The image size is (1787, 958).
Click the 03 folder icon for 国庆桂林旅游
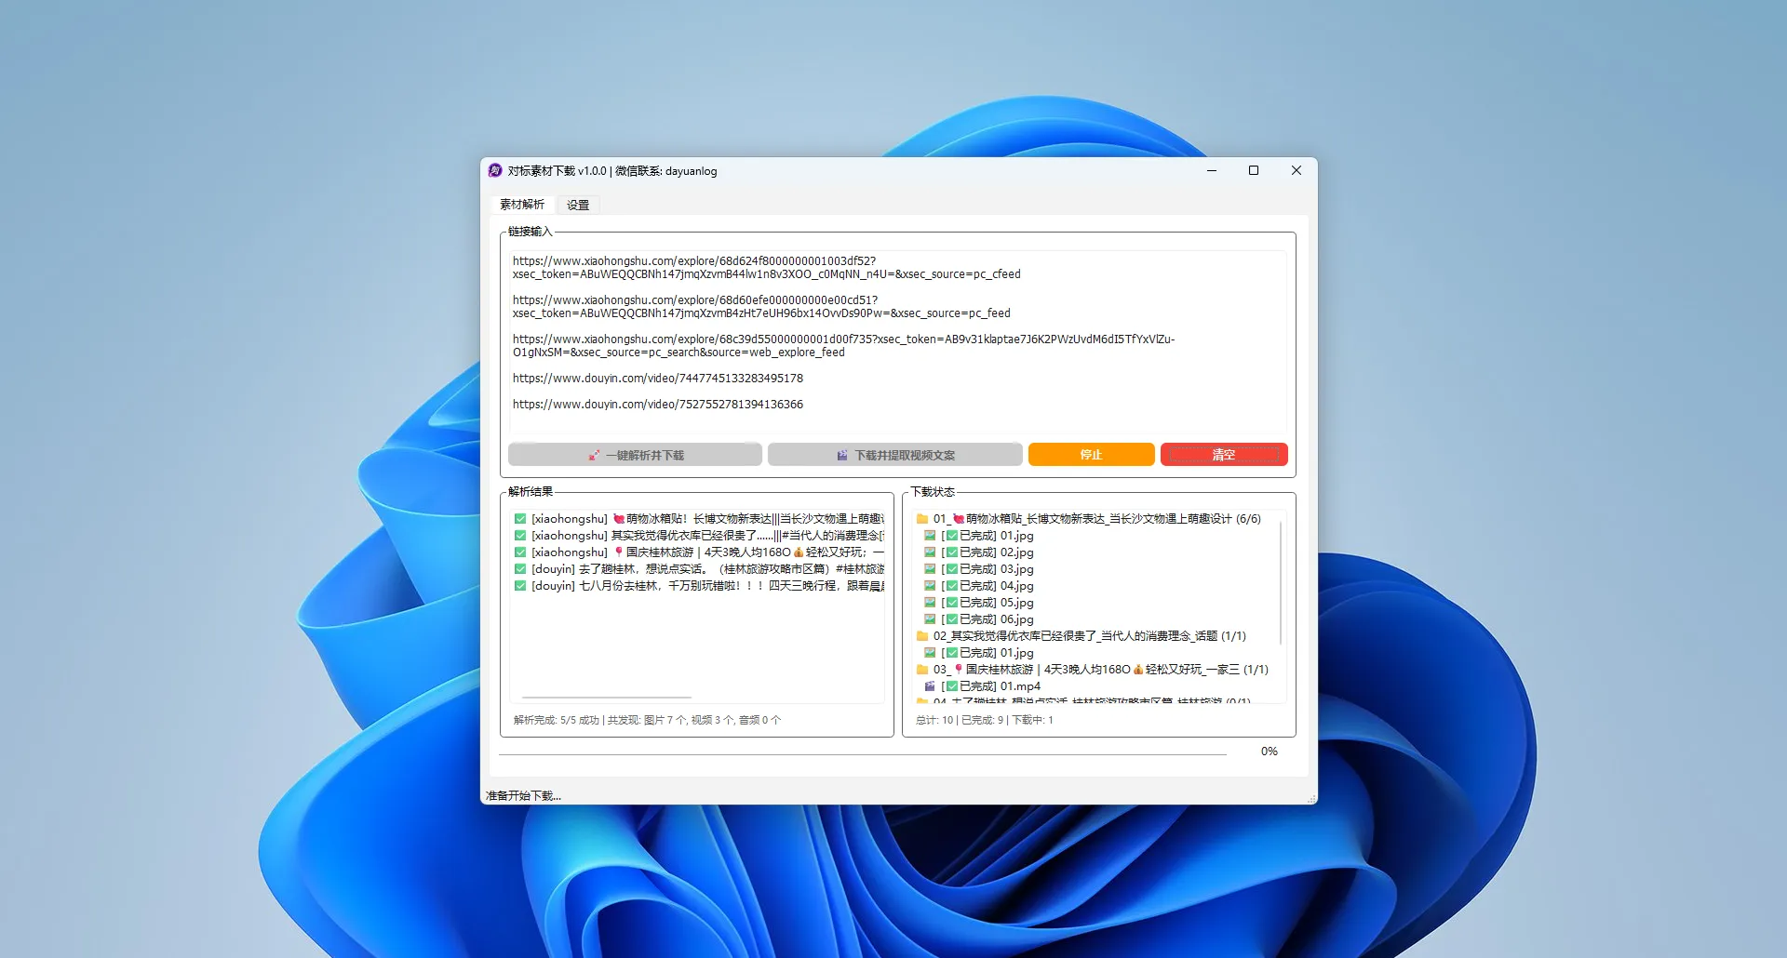click(922, 670)
